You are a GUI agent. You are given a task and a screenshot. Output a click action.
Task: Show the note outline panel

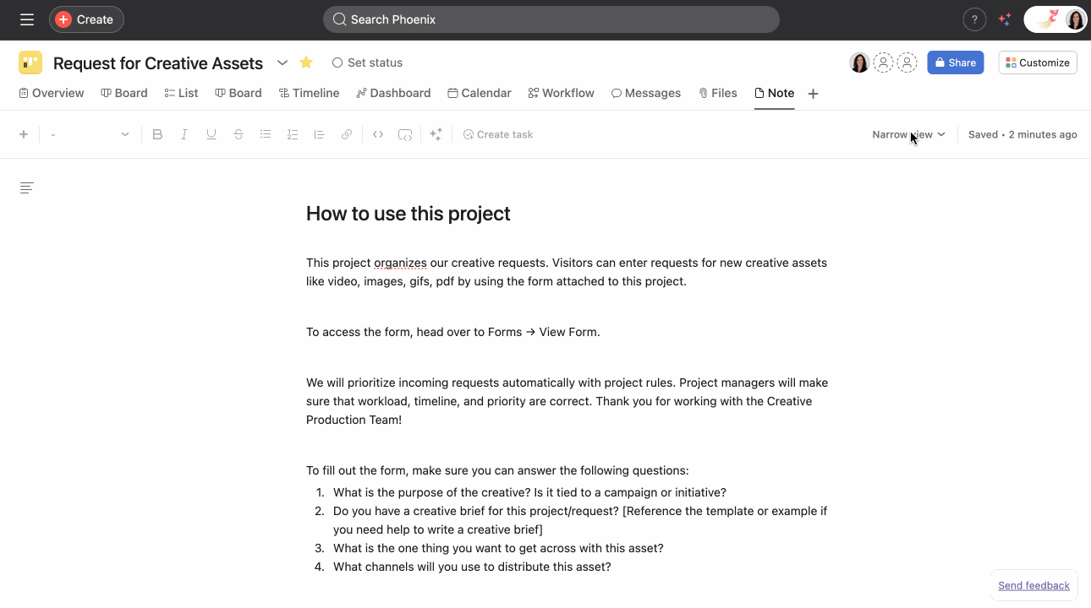click(x=27, y=187)
